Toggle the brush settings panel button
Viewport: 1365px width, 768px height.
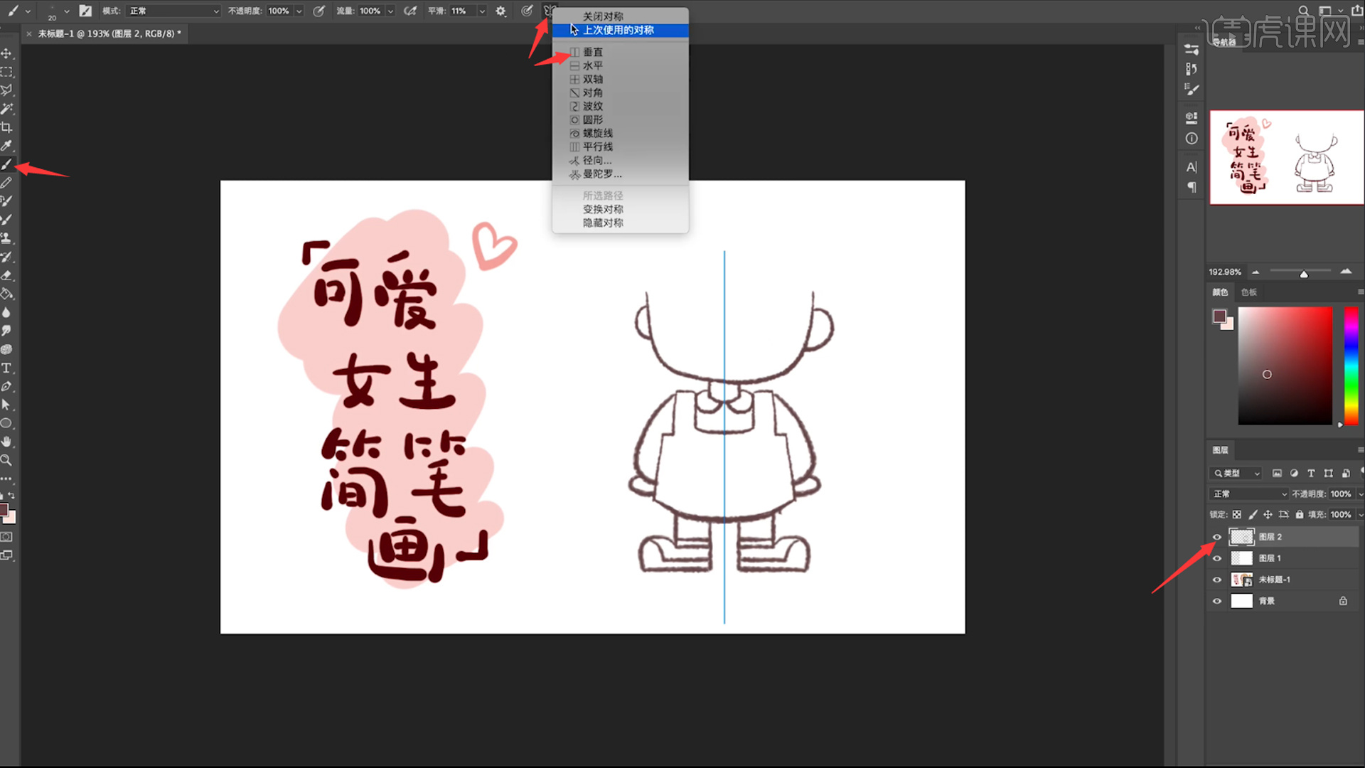[85, 11]
